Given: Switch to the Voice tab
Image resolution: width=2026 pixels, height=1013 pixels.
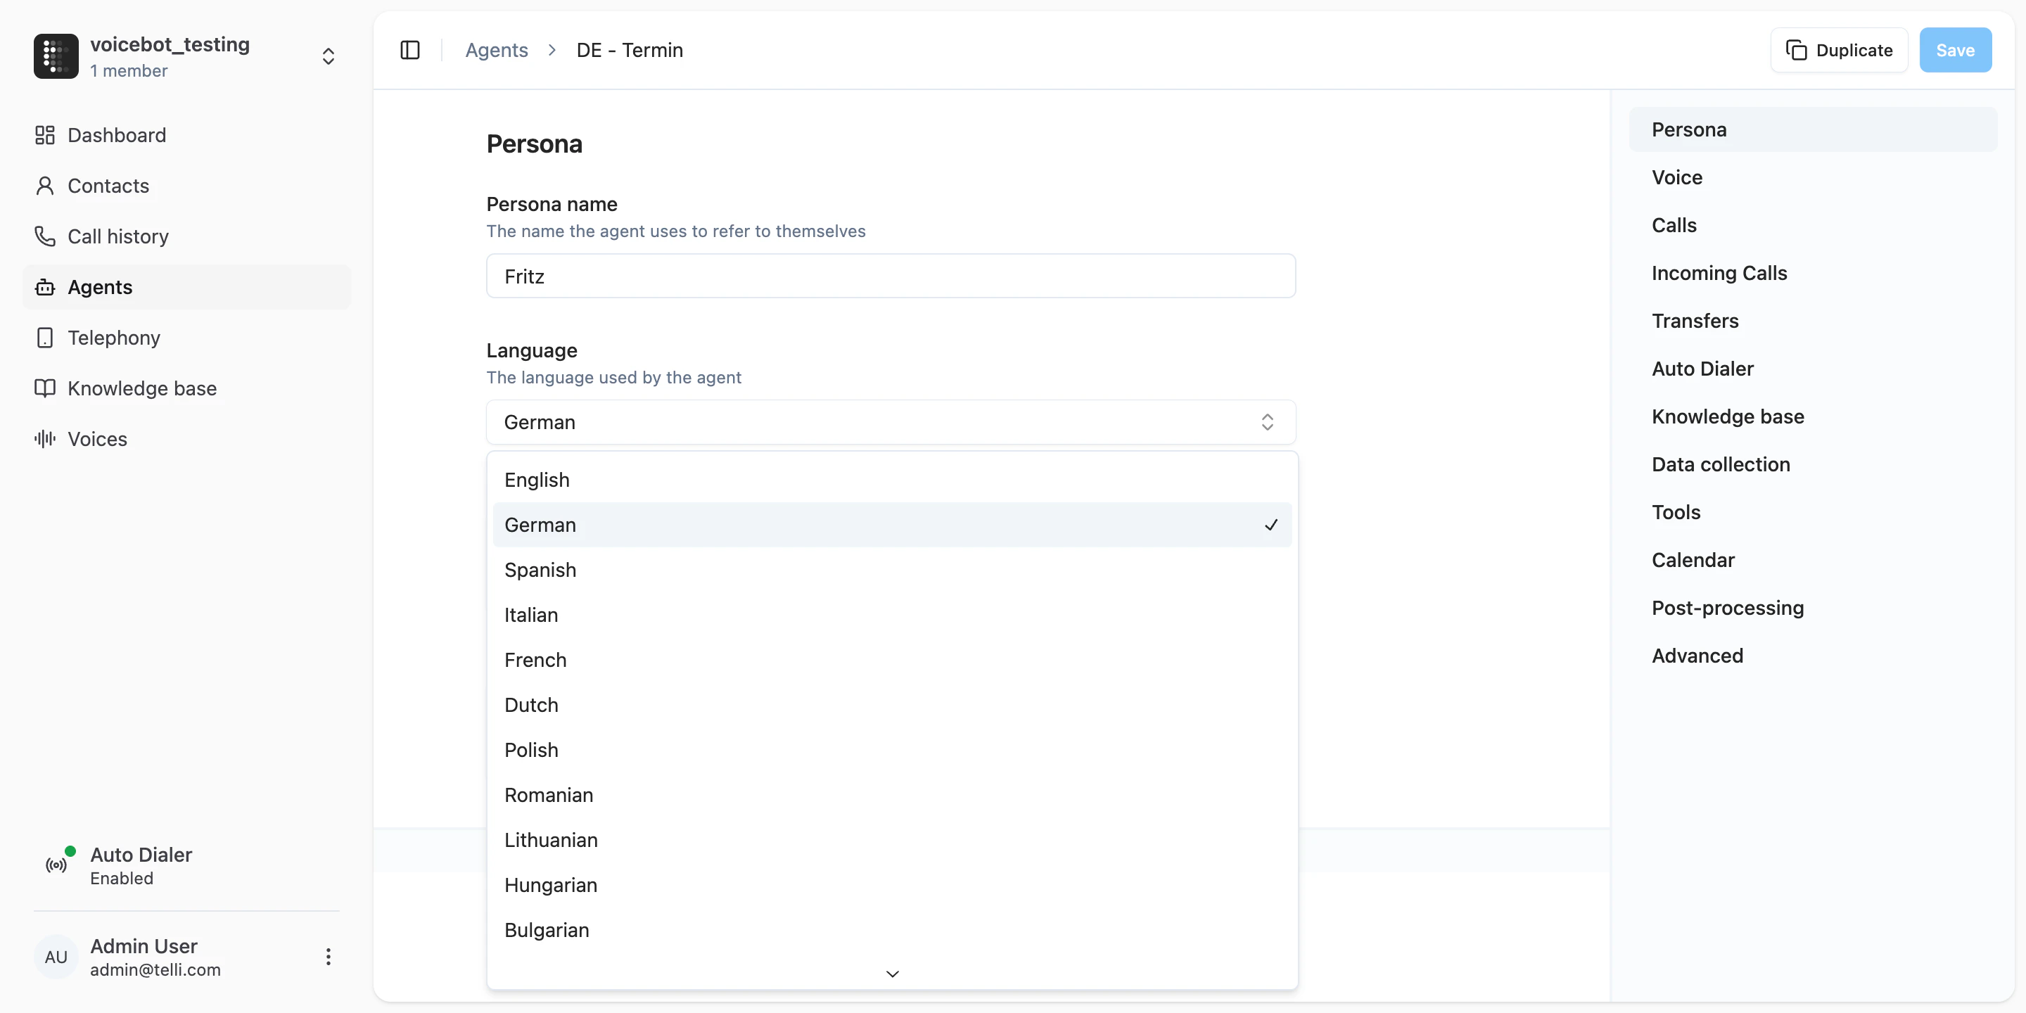Looking at the screenshot, I should click(x=1676, y=177).
